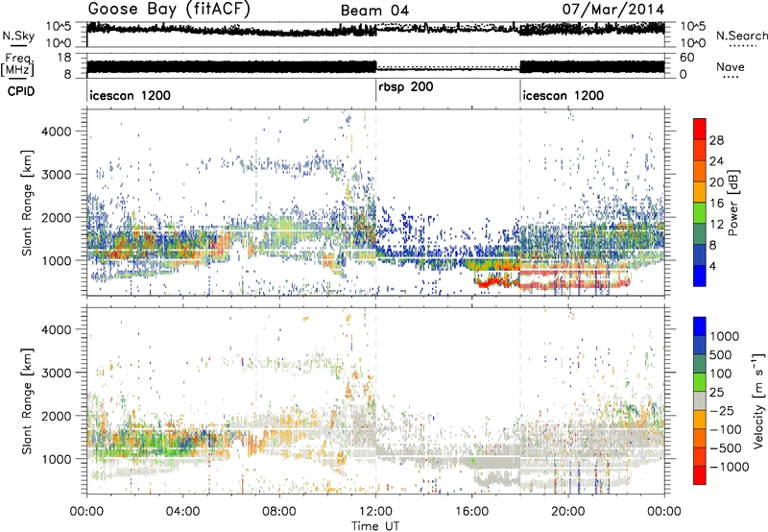Image resolution: width=768 pixels, height=532 pixels.
Task: Click the '18' frequency axis tick
Action: click(x=64, y=58)
